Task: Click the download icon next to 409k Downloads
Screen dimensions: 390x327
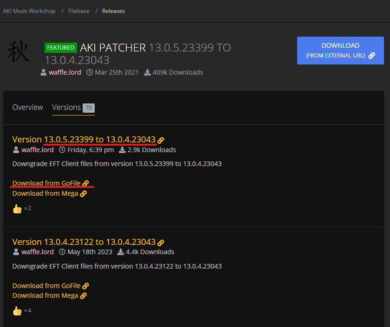Action: point(147,72)
